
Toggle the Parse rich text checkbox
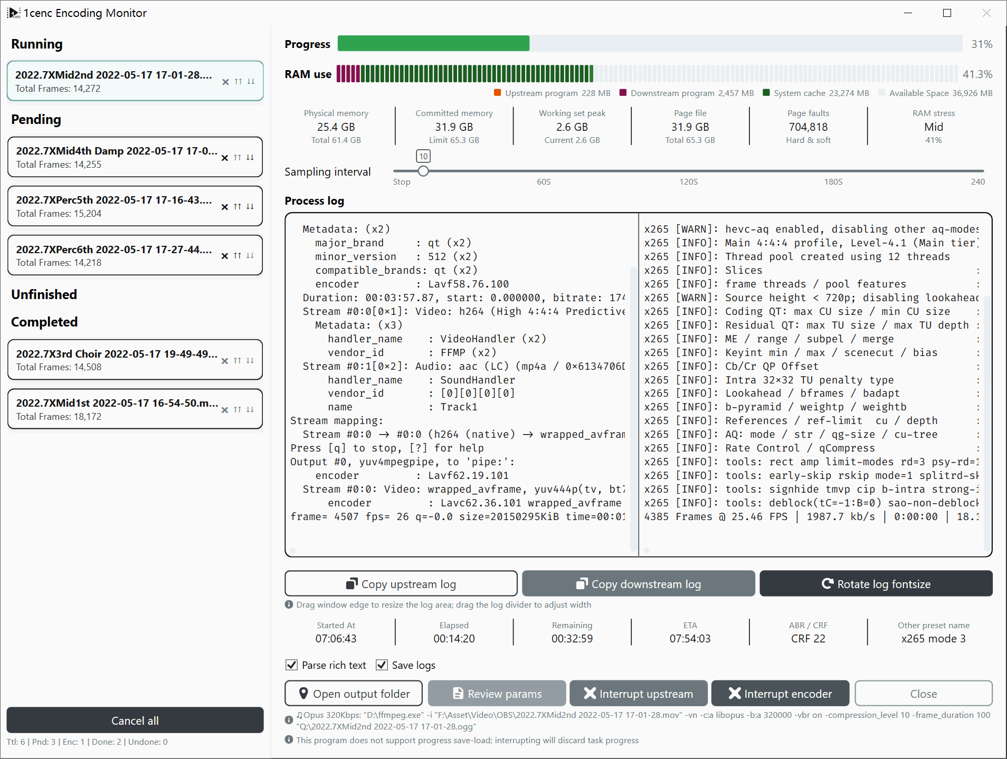click(x=291, y=665)
